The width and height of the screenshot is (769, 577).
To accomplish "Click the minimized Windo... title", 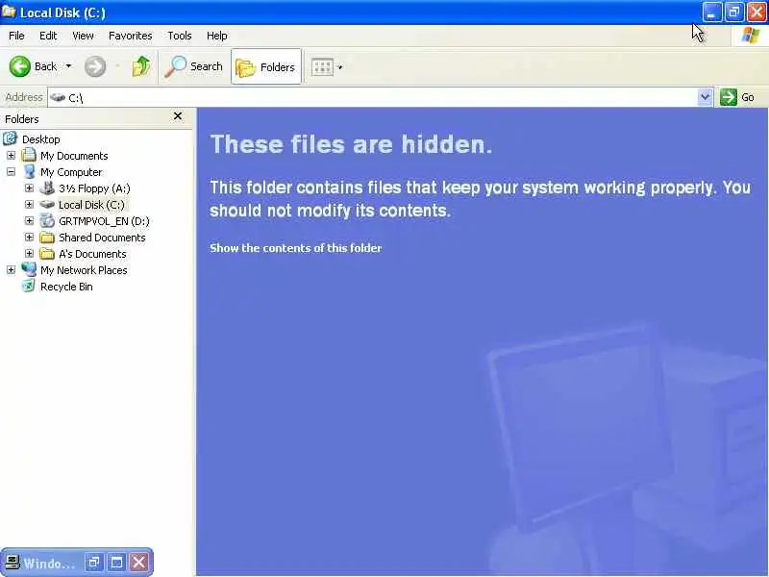I will [x=49, y=563].
